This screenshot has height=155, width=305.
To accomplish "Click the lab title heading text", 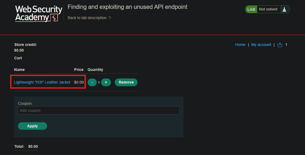I will pyautogui.click(x=127, y=7).
